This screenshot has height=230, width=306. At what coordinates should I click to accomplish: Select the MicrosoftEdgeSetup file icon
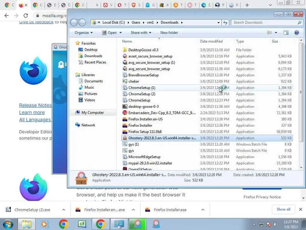125,157
